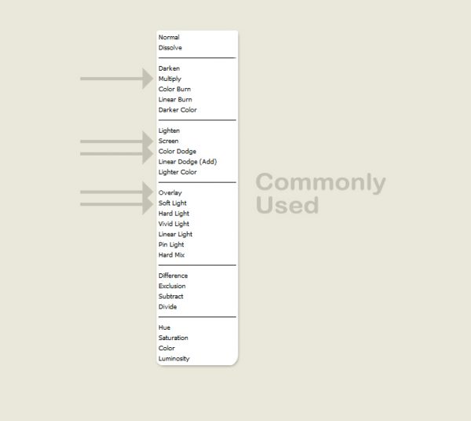Pick Darker Color from the menu
The image size is (471, 421).
pyautogui.click(x=177, y=110)
